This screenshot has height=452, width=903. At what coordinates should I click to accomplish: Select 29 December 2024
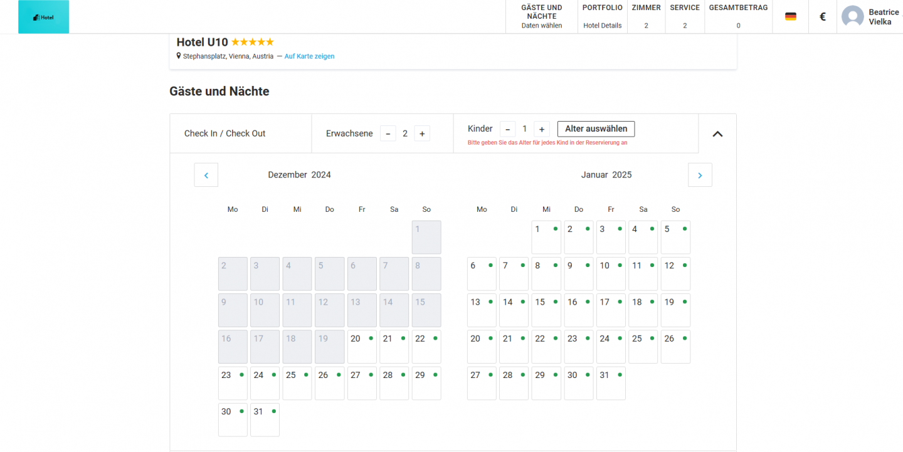click(426, 383)
